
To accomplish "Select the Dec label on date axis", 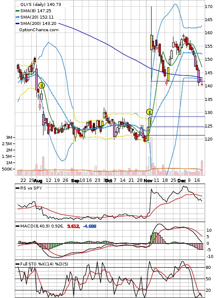I will coord(181,181).
